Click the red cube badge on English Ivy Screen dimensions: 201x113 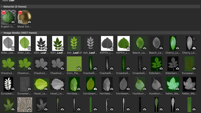click(x=4, y=13)
